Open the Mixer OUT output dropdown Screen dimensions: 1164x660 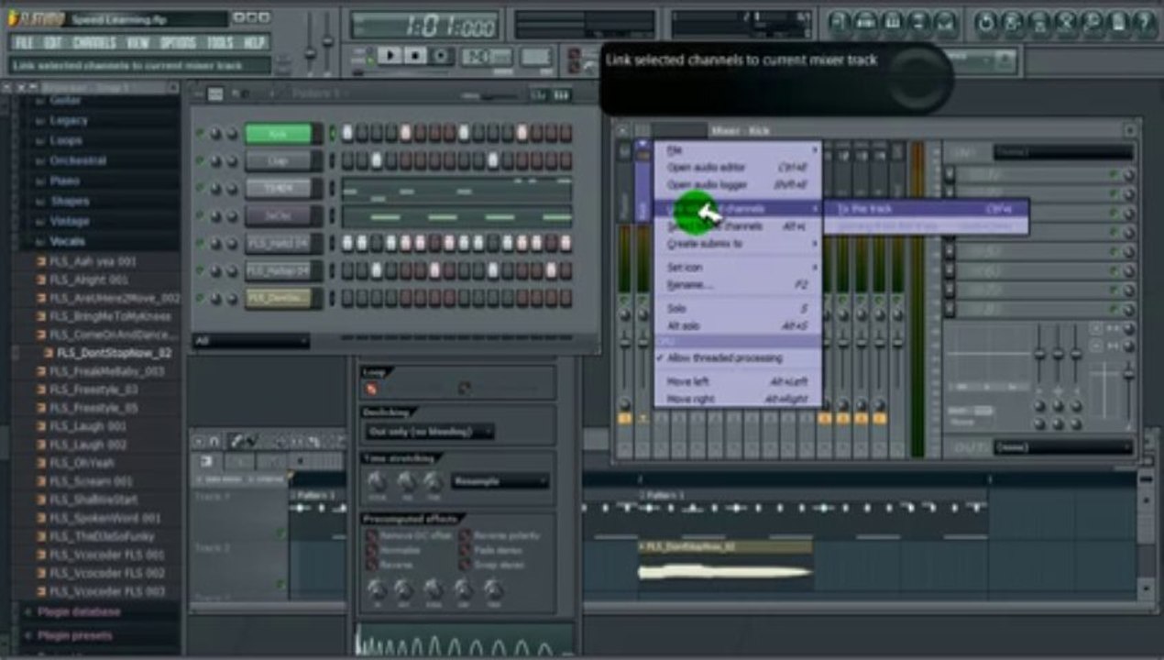pos(1063,447)
